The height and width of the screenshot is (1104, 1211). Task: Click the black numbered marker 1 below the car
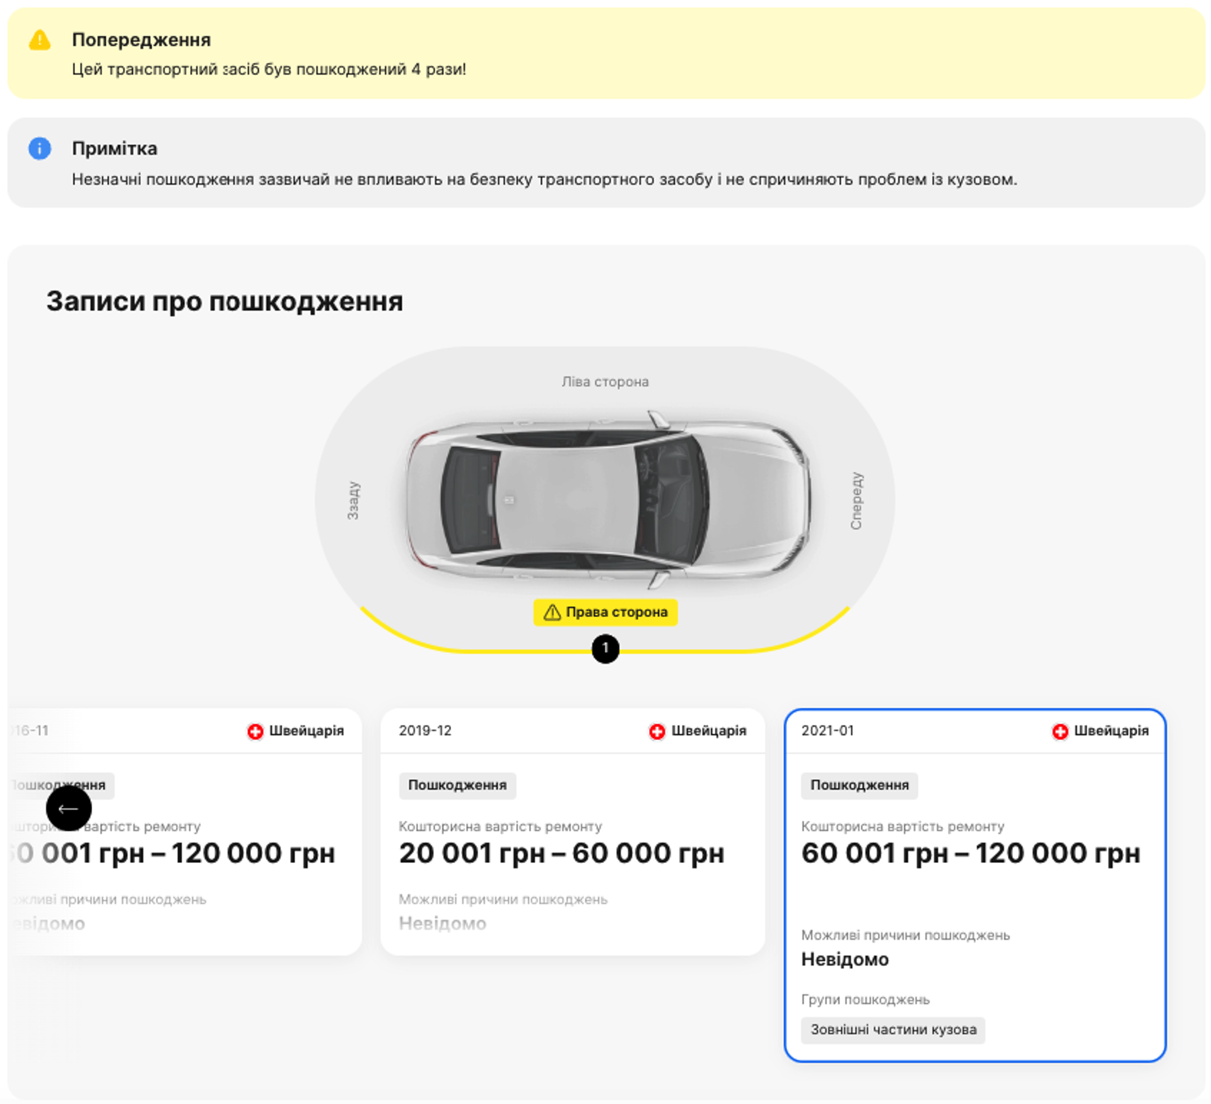(605, 647)
